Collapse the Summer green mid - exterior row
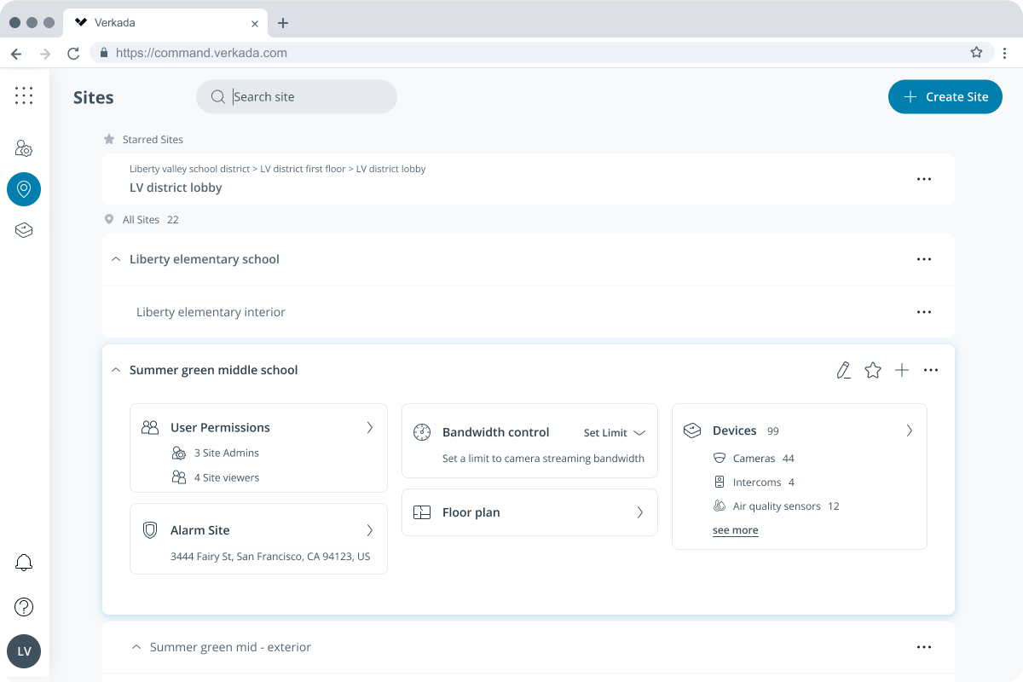Image resolution: width=1023 pixels, height=682 pixels. (x=136, y=647)
